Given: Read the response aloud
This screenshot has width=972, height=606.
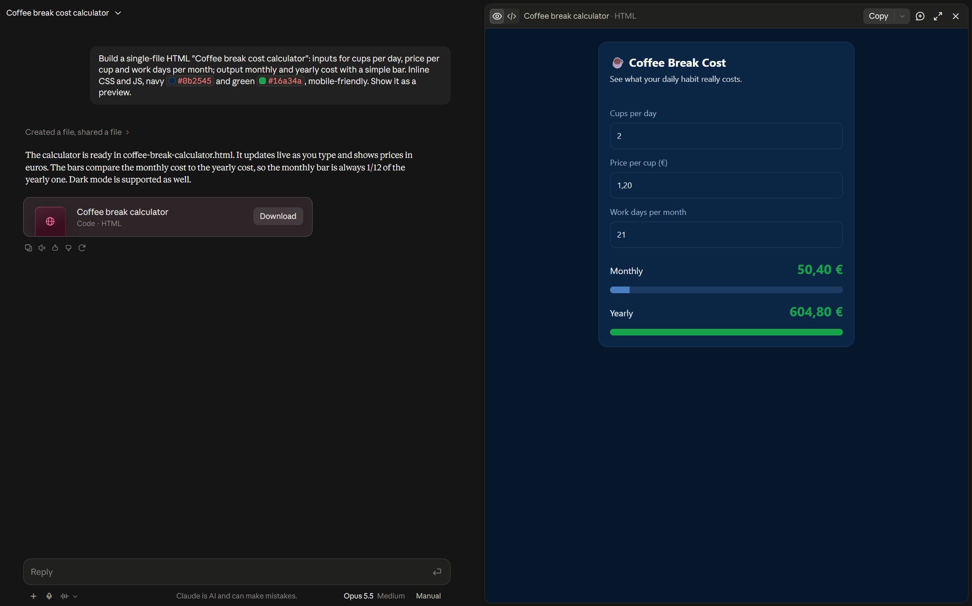Looking at the screenshot, I should pyautogui.click(x=42, y=248).
